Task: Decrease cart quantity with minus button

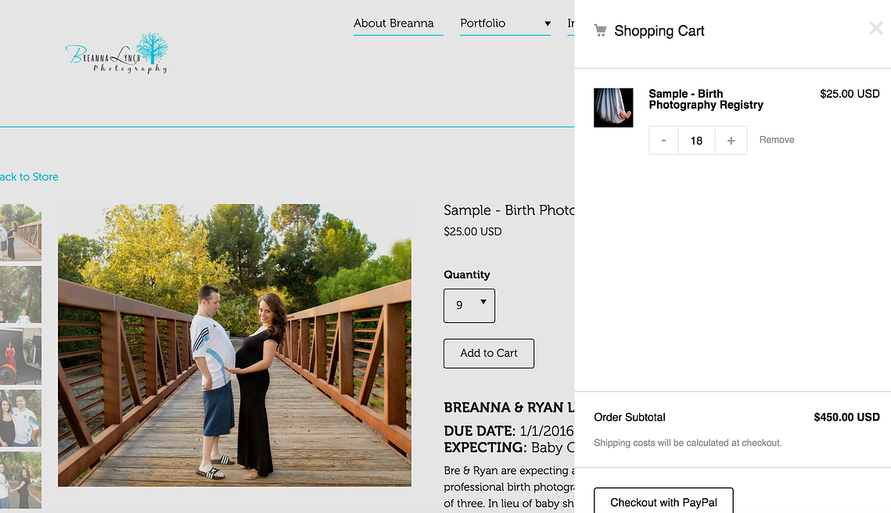Action: point(663,141)
